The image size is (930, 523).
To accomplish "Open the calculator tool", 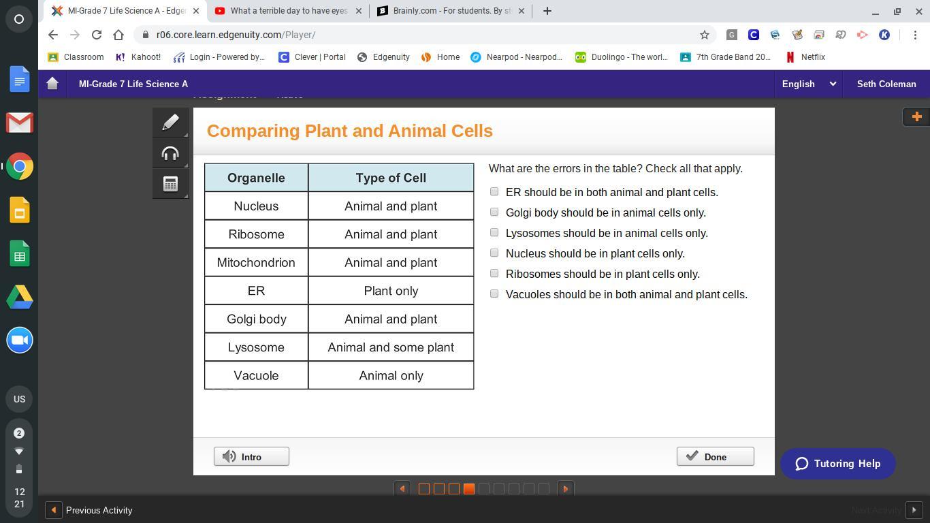I will [170, 184].
